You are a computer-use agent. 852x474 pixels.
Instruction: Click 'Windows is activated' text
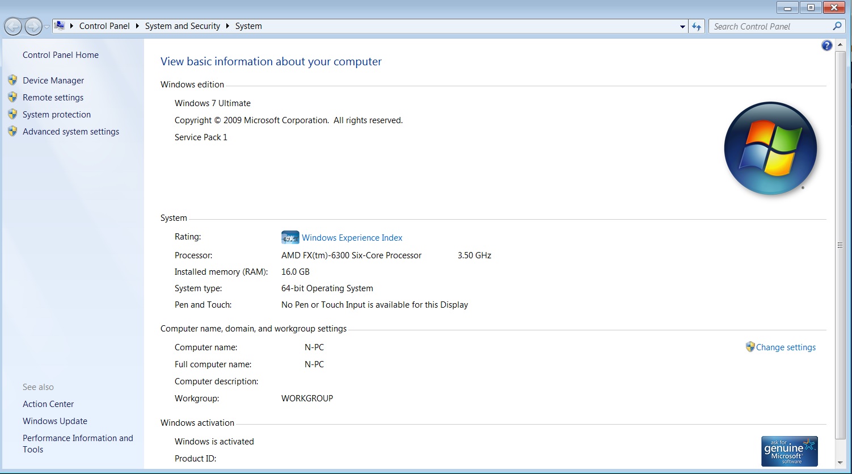coord(214,442)
